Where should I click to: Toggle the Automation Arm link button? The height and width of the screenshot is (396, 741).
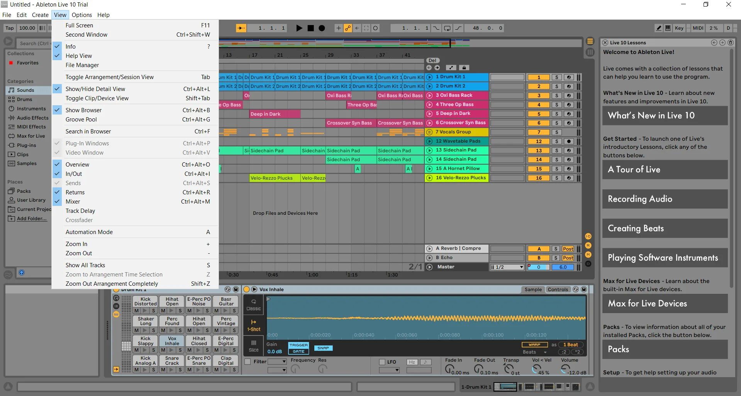pyautogui.click(x=348, y=28)
